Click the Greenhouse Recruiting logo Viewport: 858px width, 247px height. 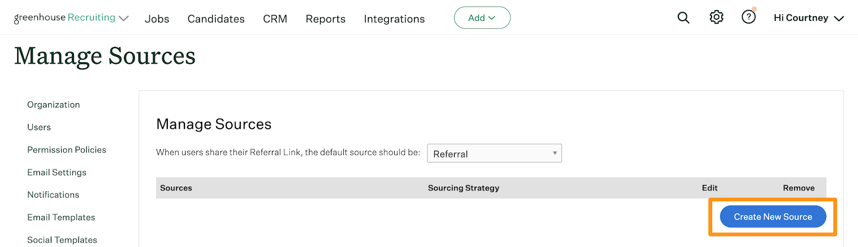pyautogui.click(x=64, y=18)
